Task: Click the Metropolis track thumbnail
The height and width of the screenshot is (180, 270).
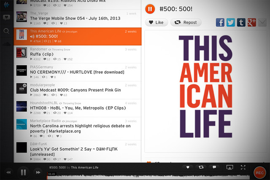Action: pos(22,106)
